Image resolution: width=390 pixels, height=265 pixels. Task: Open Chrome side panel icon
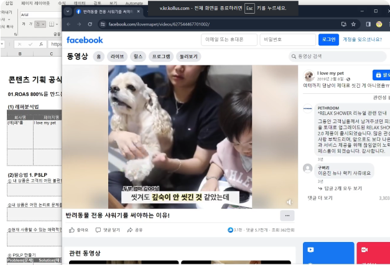point(368,24)
